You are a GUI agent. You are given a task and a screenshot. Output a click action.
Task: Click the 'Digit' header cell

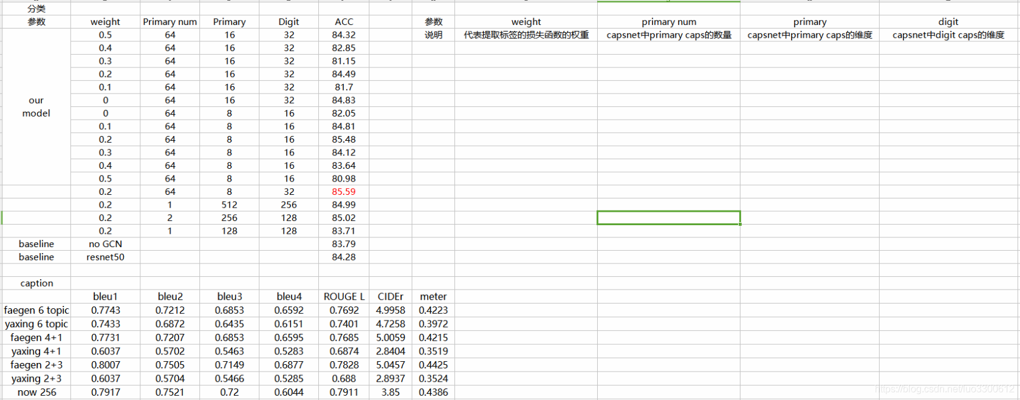[289, 22]
